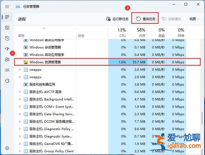This screenshot has width=205, height=155.
Task: Sort by 状态 column header
Action: coord(92,32)
